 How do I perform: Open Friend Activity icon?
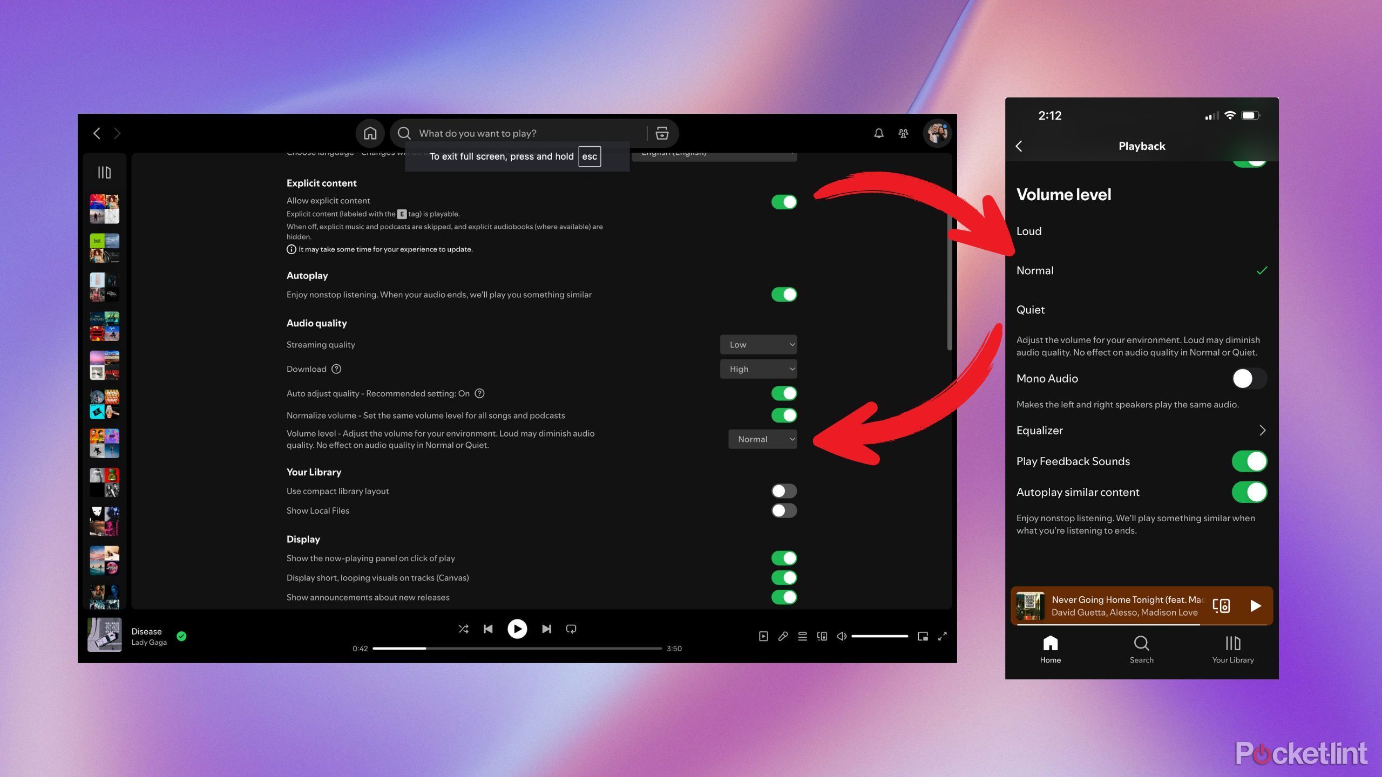click(903, 133)
